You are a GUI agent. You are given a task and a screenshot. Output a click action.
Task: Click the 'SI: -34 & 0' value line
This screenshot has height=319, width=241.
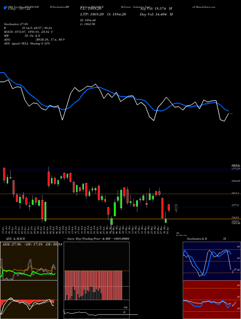pos(32,36)
